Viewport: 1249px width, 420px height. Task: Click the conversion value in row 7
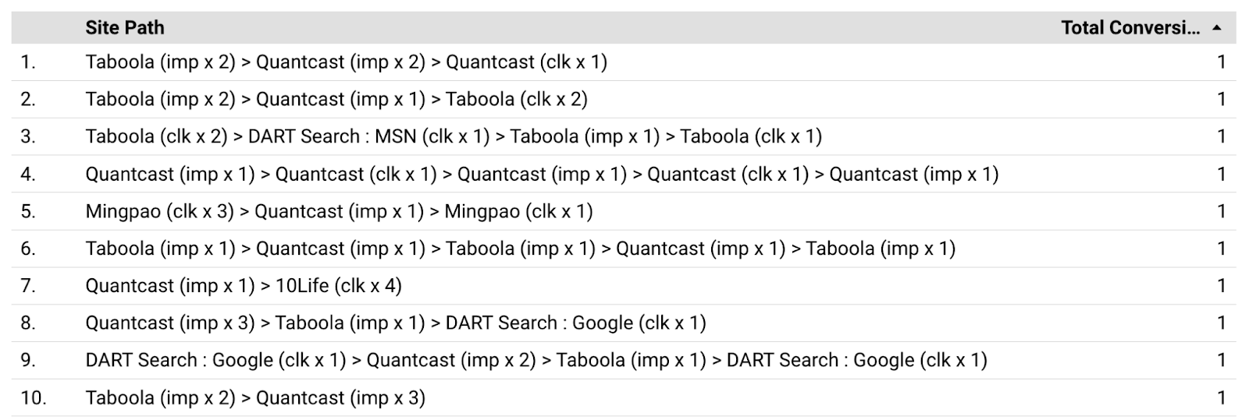tap(1221, 286)
